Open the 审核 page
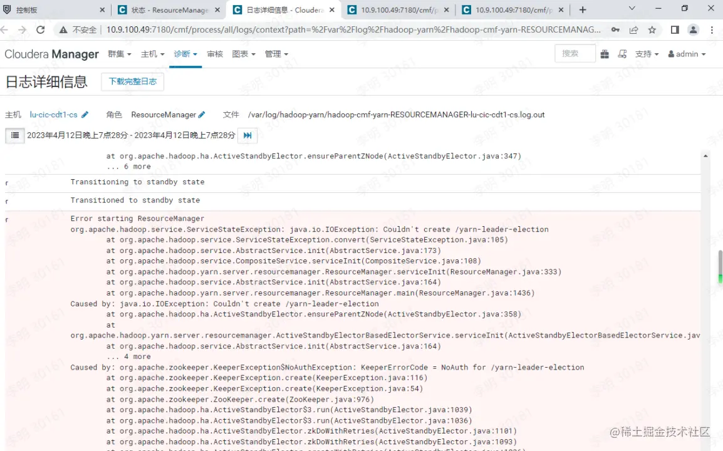The image size is (723, 451). 215,54
